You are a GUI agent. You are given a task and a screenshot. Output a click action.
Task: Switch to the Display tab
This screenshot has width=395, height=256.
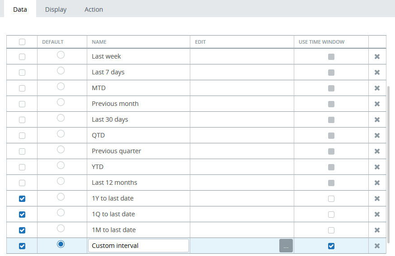56,9
